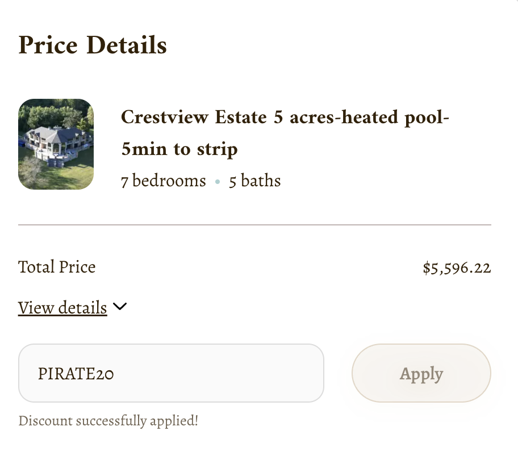Expand the View details chevron arrow
The width and height of the screenshot is (518, 452).
click(x=120, y=307)
